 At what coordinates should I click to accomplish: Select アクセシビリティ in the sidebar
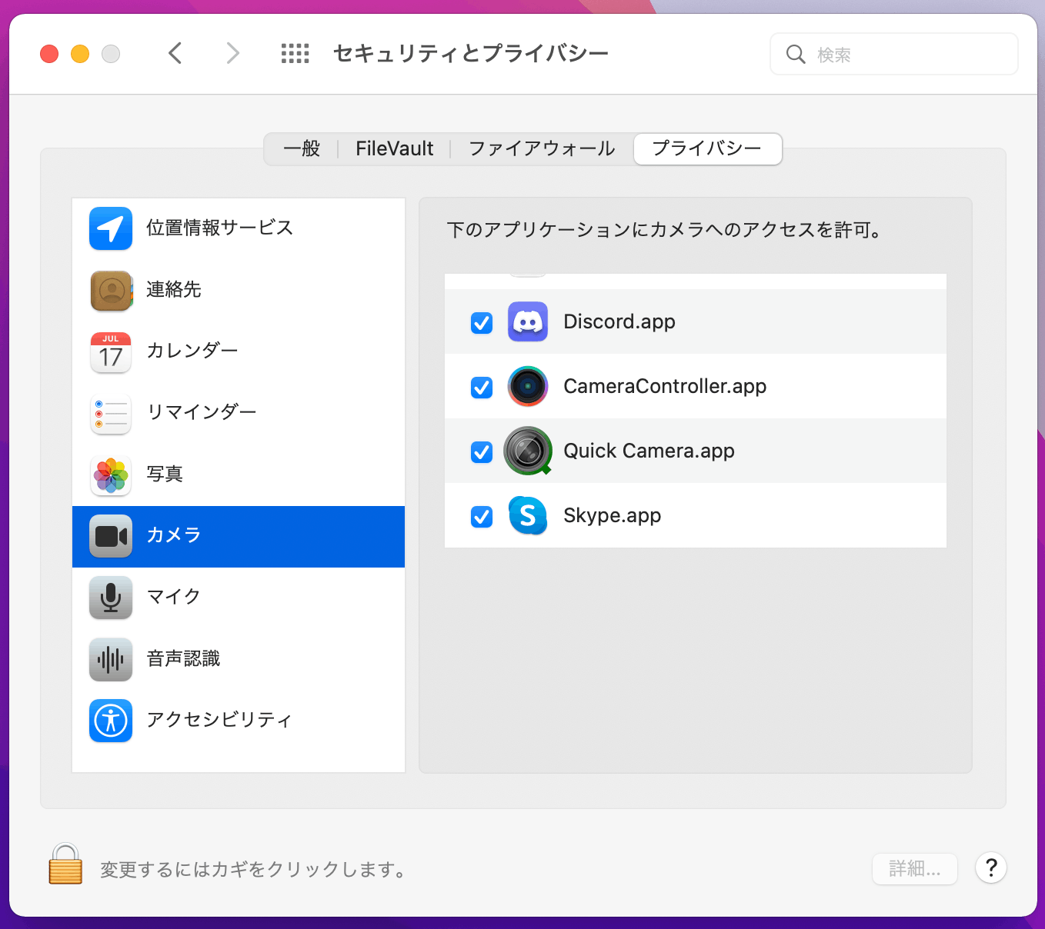[x=239, y=721]
